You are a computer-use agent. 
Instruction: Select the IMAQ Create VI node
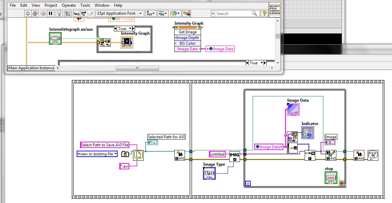pos(235,157)
